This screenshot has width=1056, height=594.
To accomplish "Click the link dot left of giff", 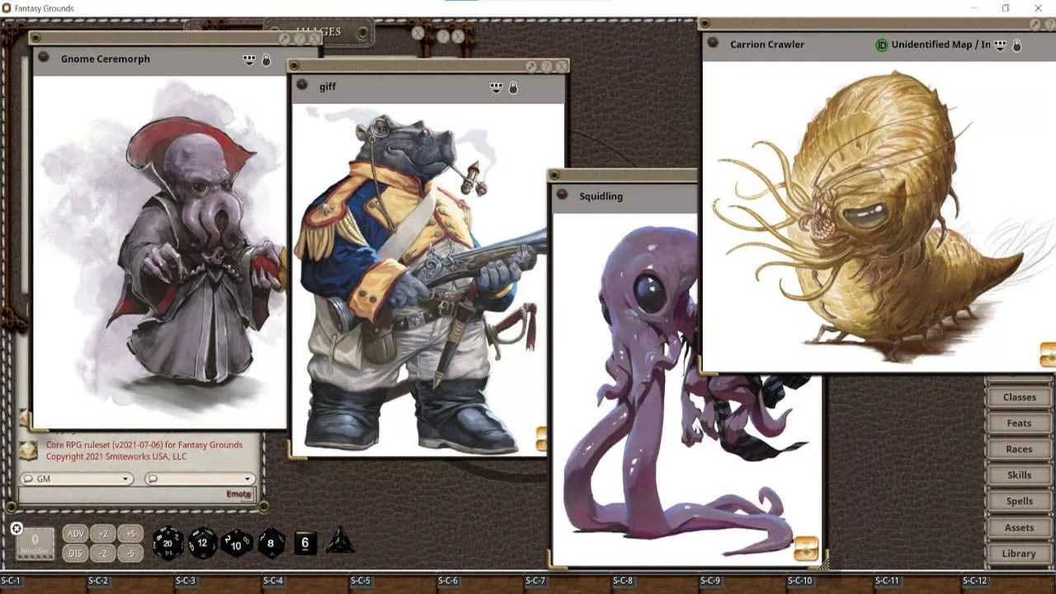I will coord(302,85).
